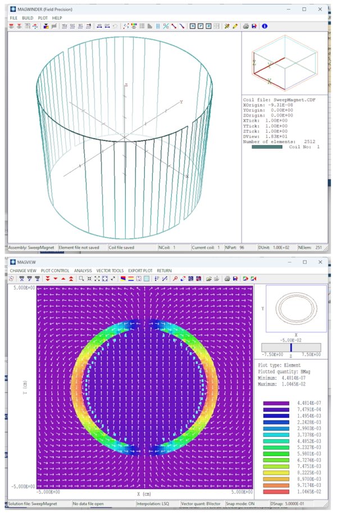Click the magnifier icon in MagView toolbar
The image size is (337, 516).
pyautogui.click(x=175, y=278)
